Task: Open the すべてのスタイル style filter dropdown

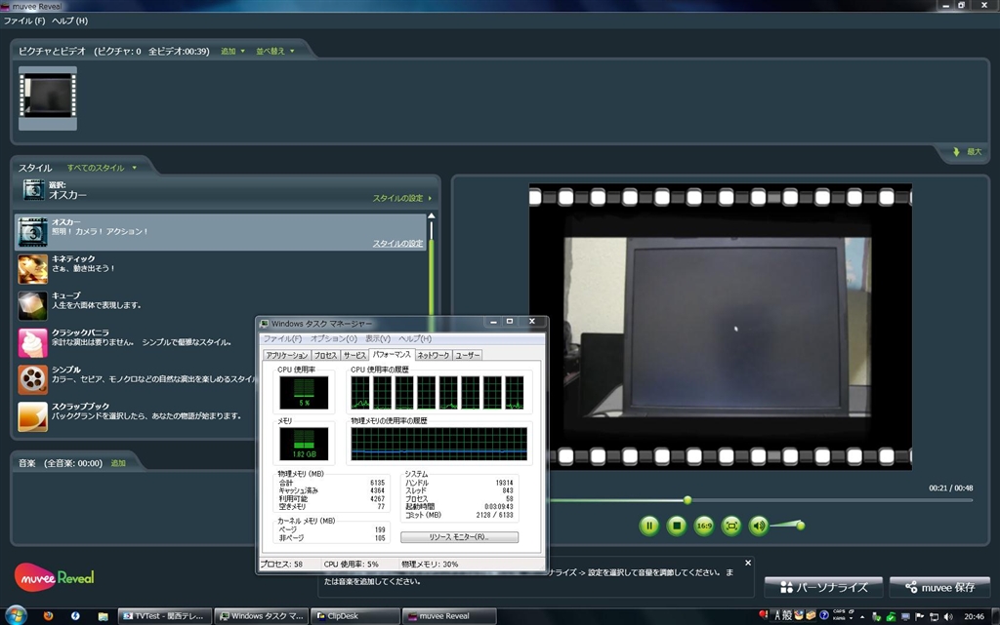Action: [102, 168]
